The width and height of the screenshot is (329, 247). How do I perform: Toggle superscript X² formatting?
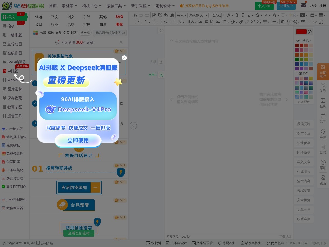point(253,22)
